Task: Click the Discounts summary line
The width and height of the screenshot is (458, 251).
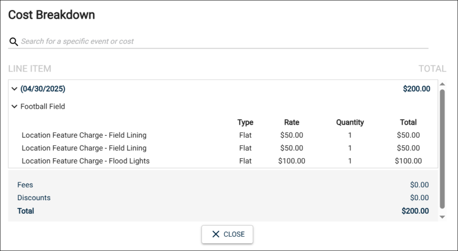Action: [34, 198]
